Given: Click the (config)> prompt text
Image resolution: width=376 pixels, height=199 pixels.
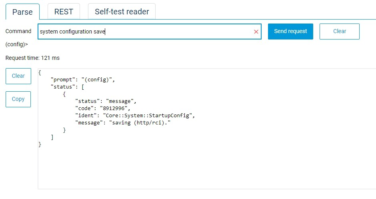Looking at the screenshot, I should (x=17, y=44).
